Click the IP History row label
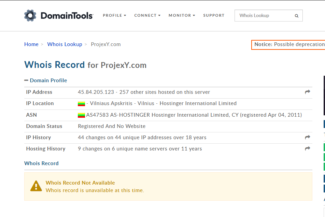This screenshot has height=217, width=325. (39, 138)
